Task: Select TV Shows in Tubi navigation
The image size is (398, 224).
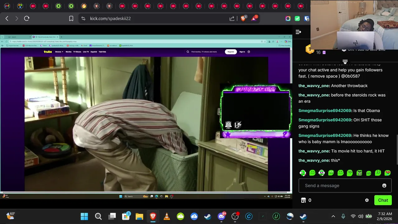Action: click(x=77, y=52)
